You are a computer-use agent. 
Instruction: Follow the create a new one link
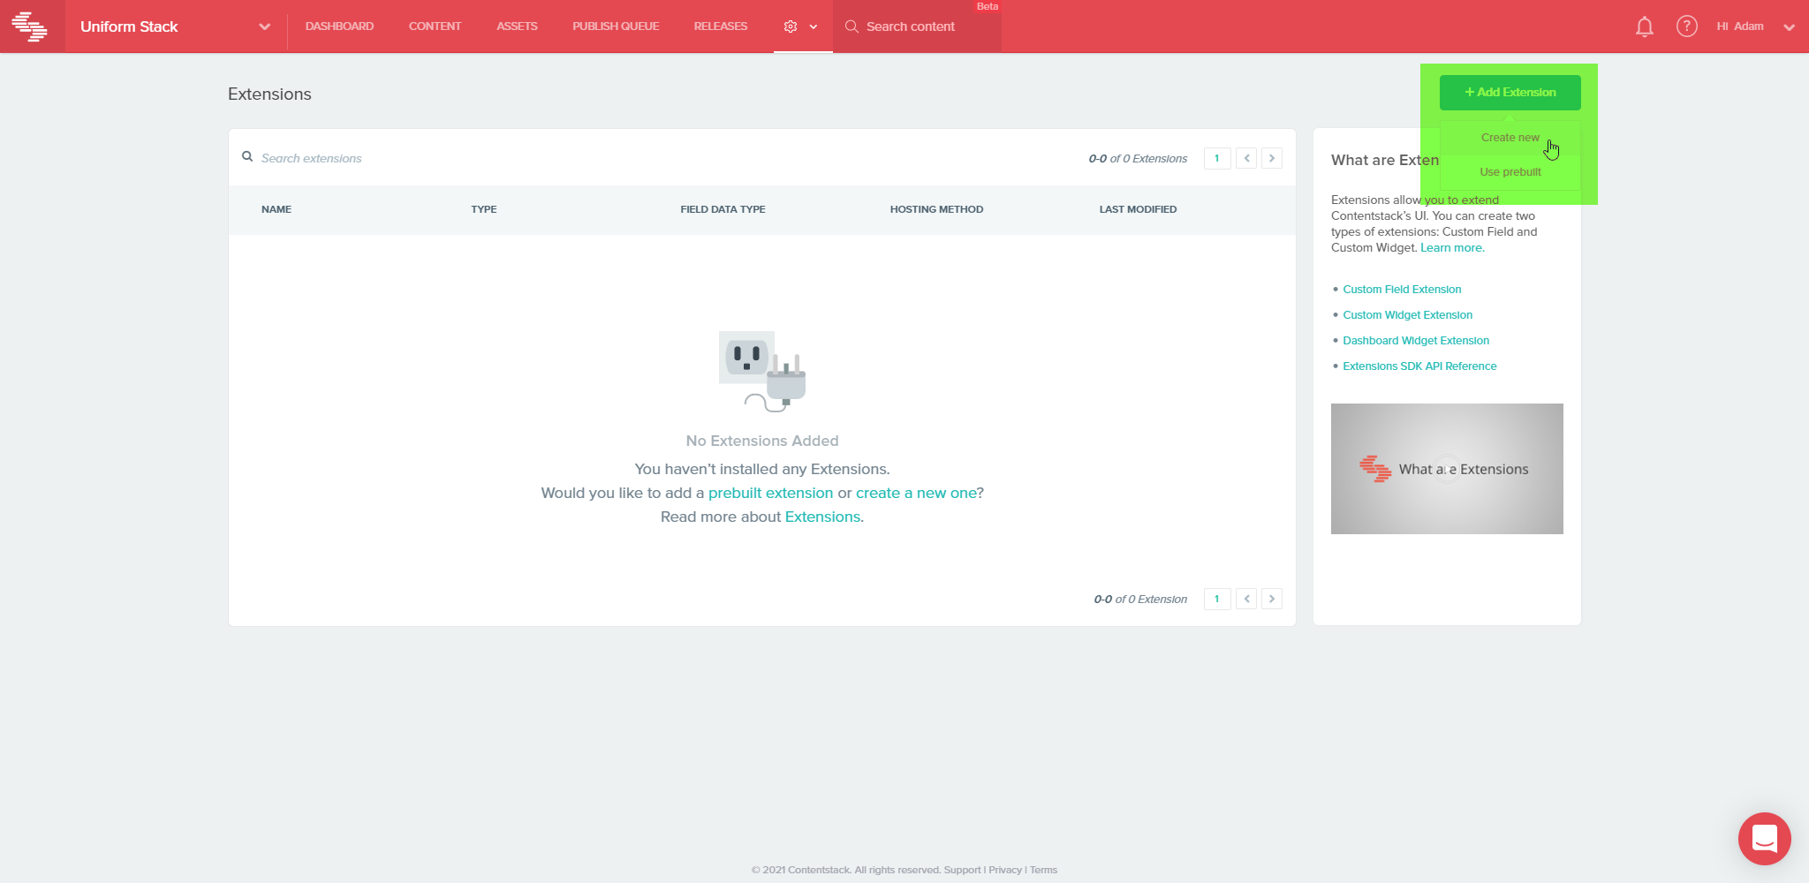pos(916,493)
